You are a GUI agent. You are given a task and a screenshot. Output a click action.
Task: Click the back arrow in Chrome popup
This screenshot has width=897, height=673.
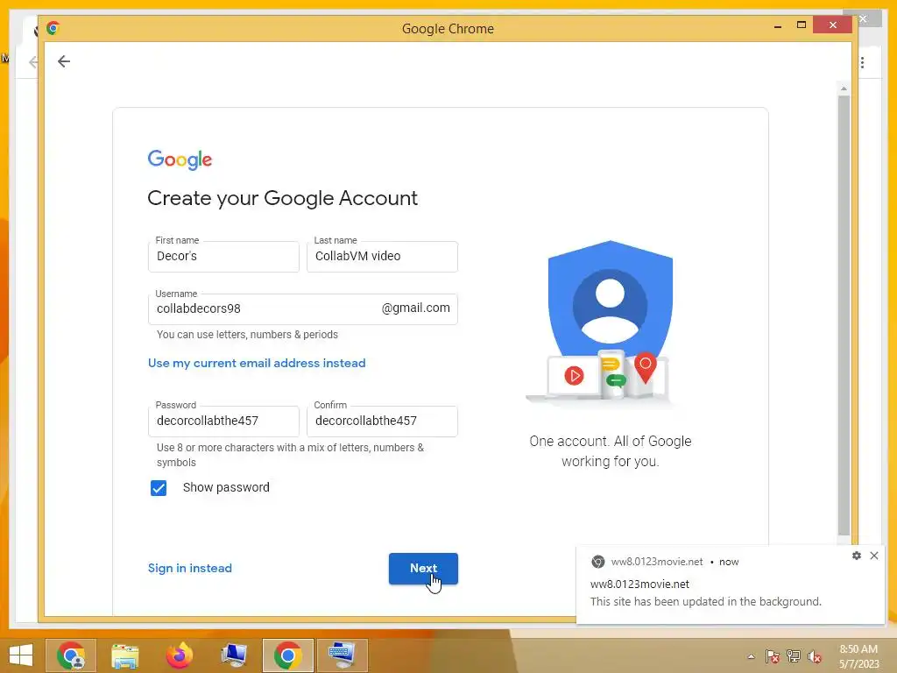(x=63, y=61)
